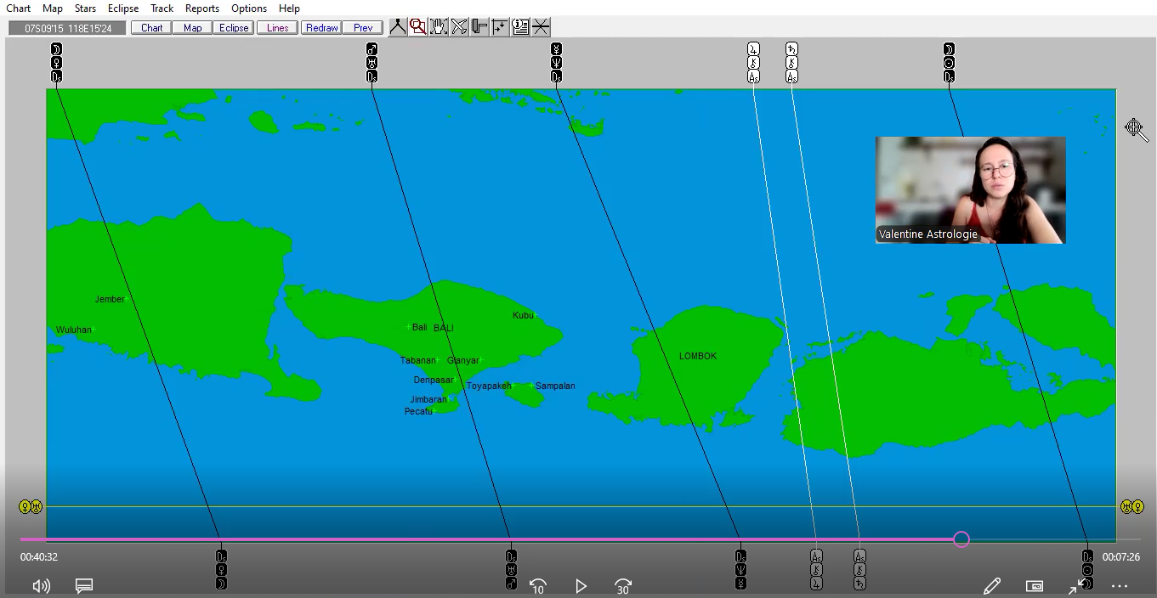Exit full screen using the arrows icon
This screenshot has height=598, width=1157.
point(1077,586)
